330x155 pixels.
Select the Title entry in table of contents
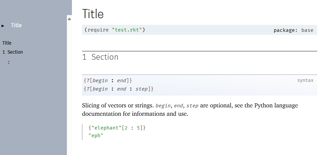click(x=7, y=43)
